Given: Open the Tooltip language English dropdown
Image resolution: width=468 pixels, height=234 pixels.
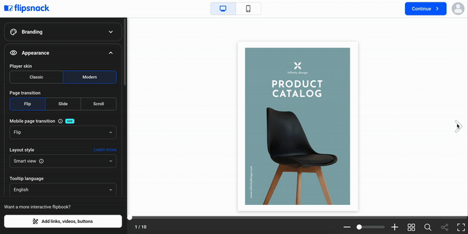Looking at the screenshot, I should (x=63, y=190).
